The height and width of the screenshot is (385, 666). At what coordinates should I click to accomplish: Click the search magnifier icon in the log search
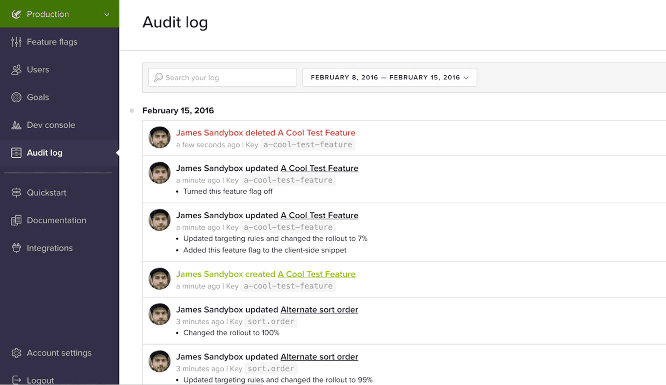159,77
